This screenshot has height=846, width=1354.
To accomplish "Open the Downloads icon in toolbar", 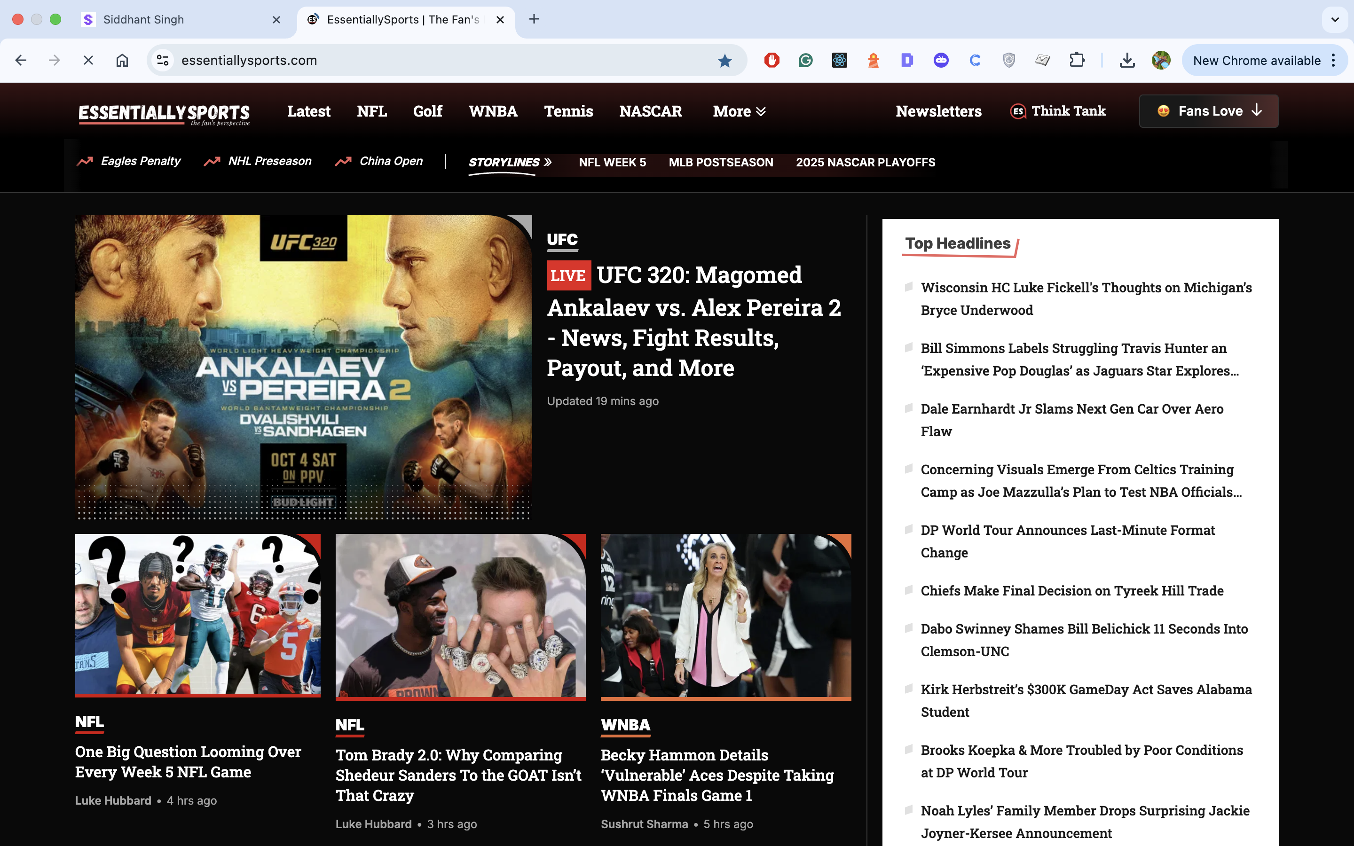I will pyautogui.click(x=1127, y=61).
